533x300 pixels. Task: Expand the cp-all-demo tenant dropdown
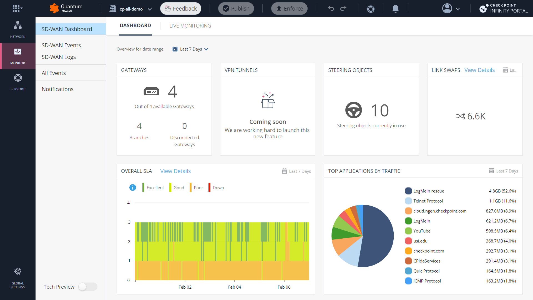[x=150, y=9]
